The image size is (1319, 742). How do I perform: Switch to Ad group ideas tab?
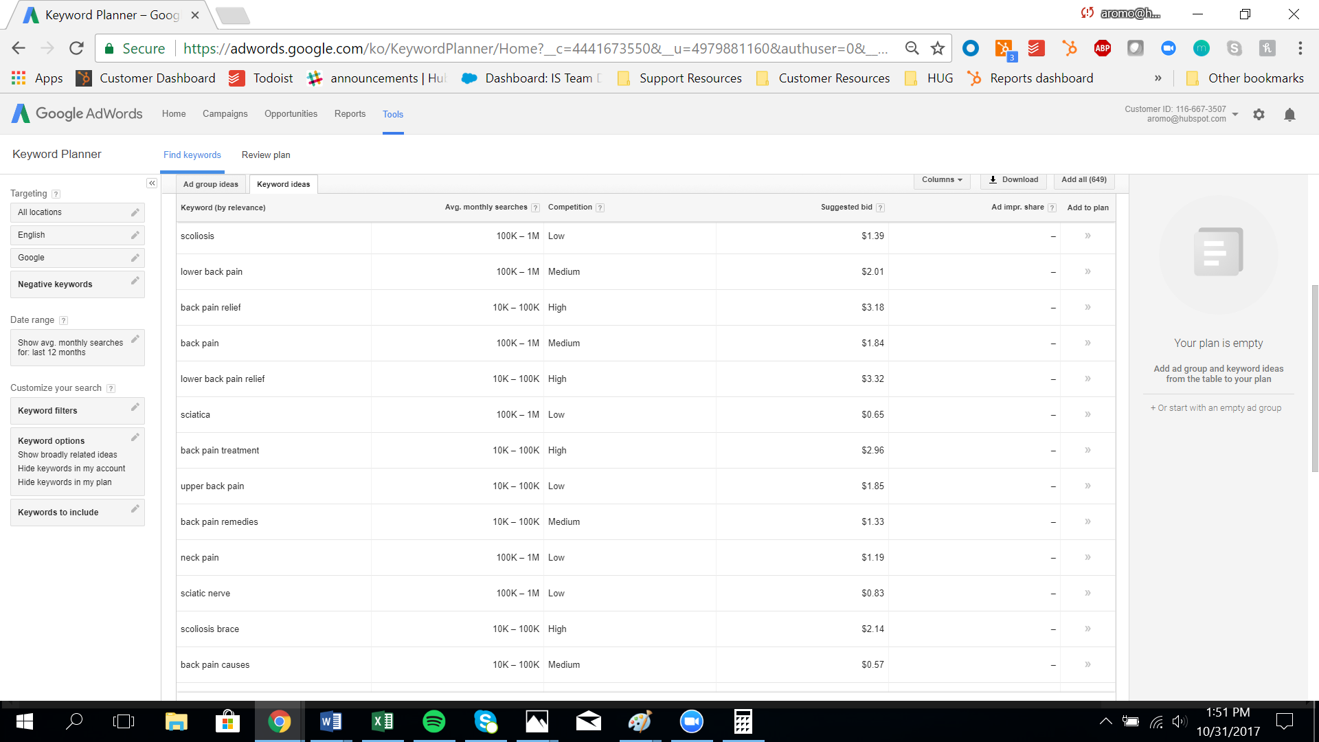pyautogui.click(x=210, y=184)
